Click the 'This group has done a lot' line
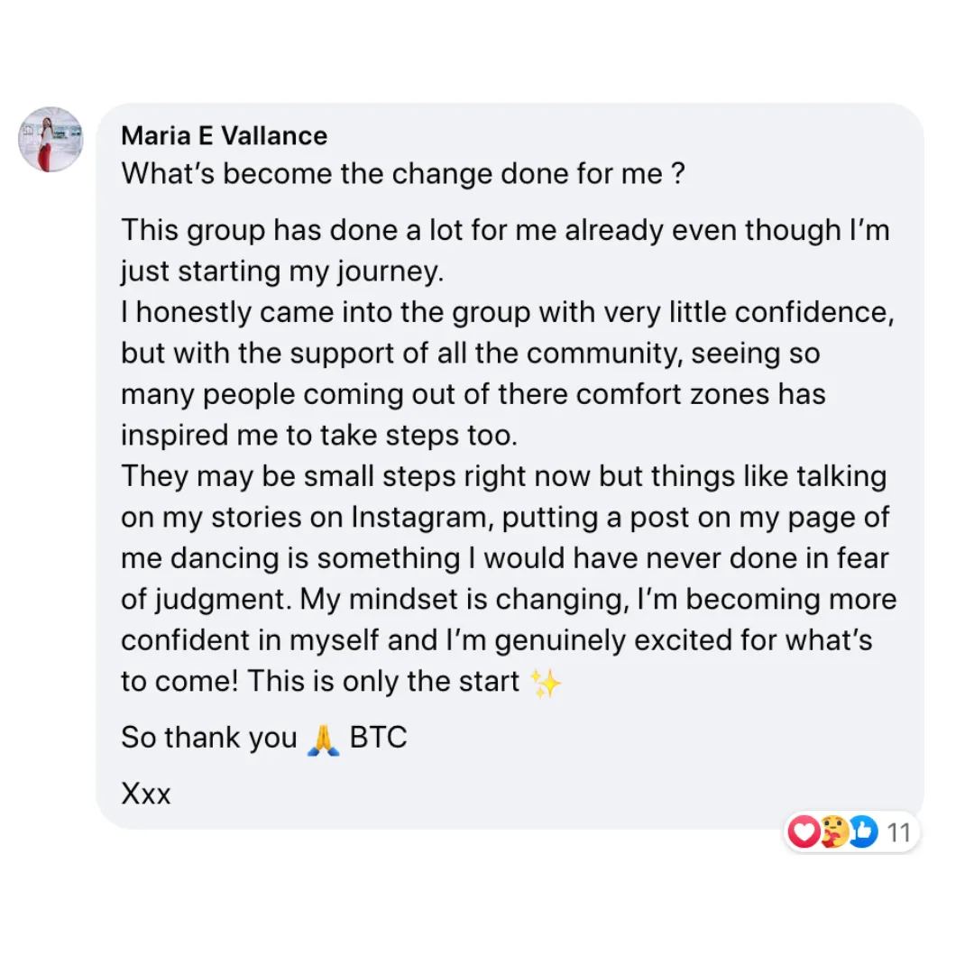Viewport: 974px width, 974px height. (x=506, y=231)
